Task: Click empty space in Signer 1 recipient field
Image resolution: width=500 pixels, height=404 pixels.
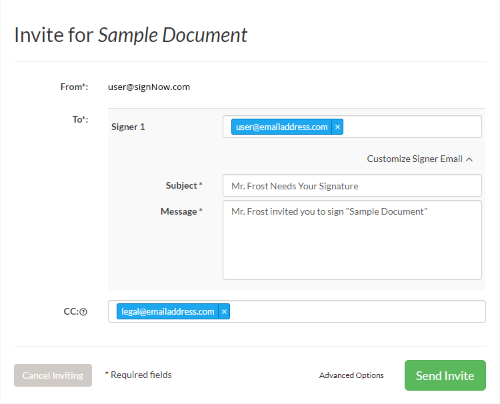Action: 410,127
